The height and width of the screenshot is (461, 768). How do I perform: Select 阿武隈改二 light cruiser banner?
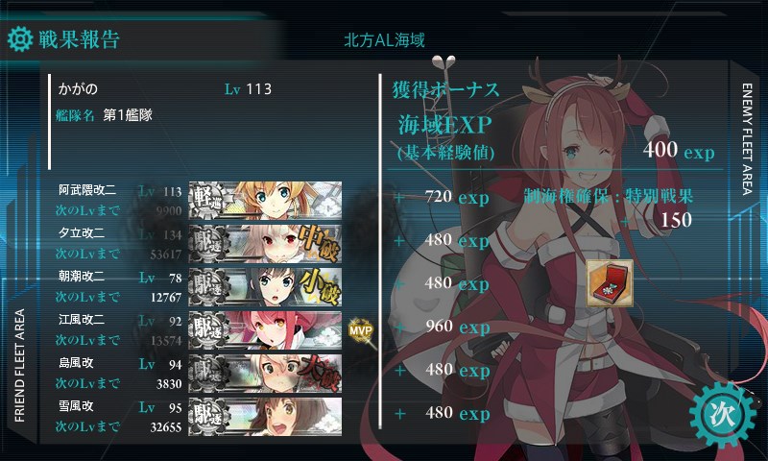pyautogui.click(x=265, y=200)
